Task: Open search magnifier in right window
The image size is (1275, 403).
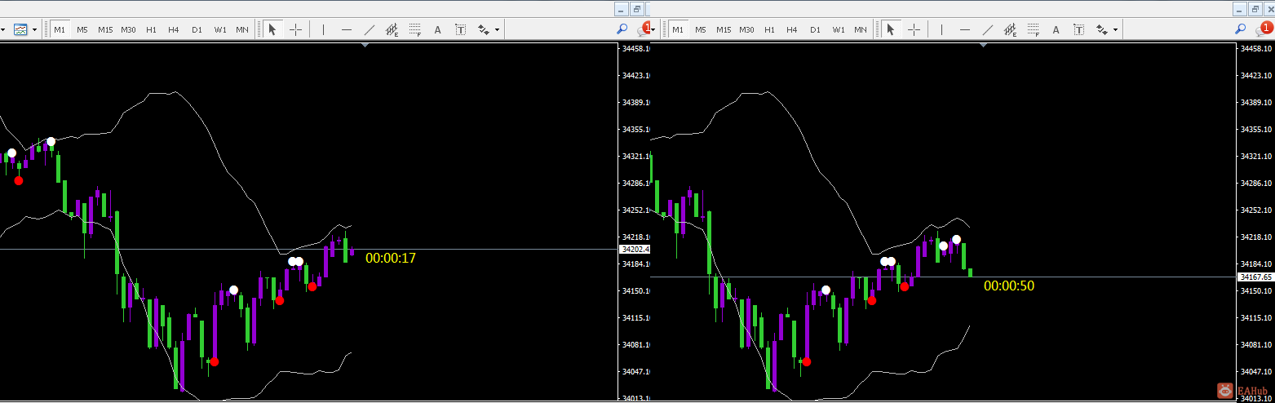Action: pos(1241,29)
